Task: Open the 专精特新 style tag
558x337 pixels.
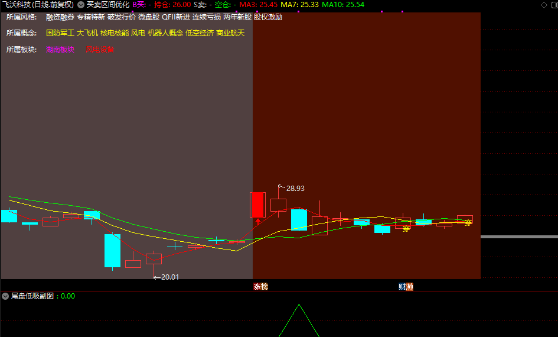Action: click(x=91, y=17)
